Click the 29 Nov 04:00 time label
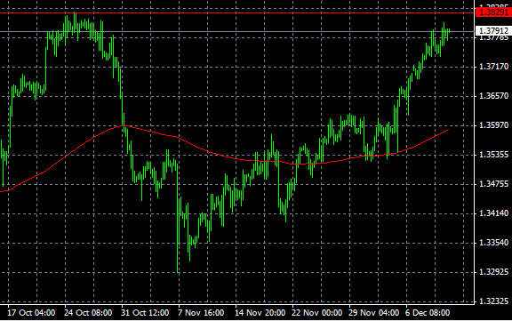The height and width of the screenshot is (321, 512). click(373, 313)
